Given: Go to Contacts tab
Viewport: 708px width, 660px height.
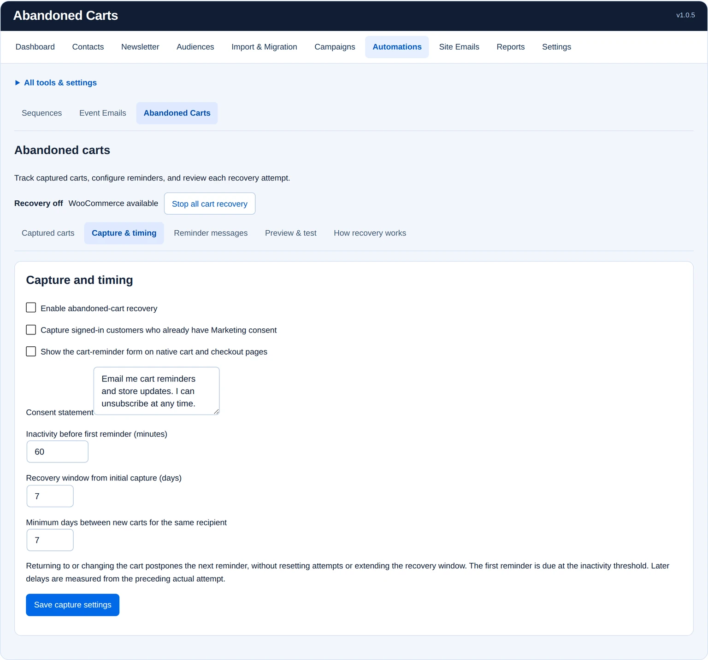Looking at the screenshot, I should pos(88,47).
